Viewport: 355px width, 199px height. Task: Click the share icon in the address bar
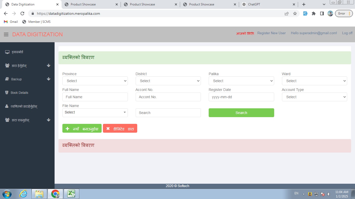[287, 13]
